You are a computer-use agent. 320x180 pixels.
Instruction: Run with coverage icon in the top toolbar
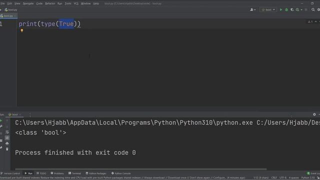click(x=292, y=9)
